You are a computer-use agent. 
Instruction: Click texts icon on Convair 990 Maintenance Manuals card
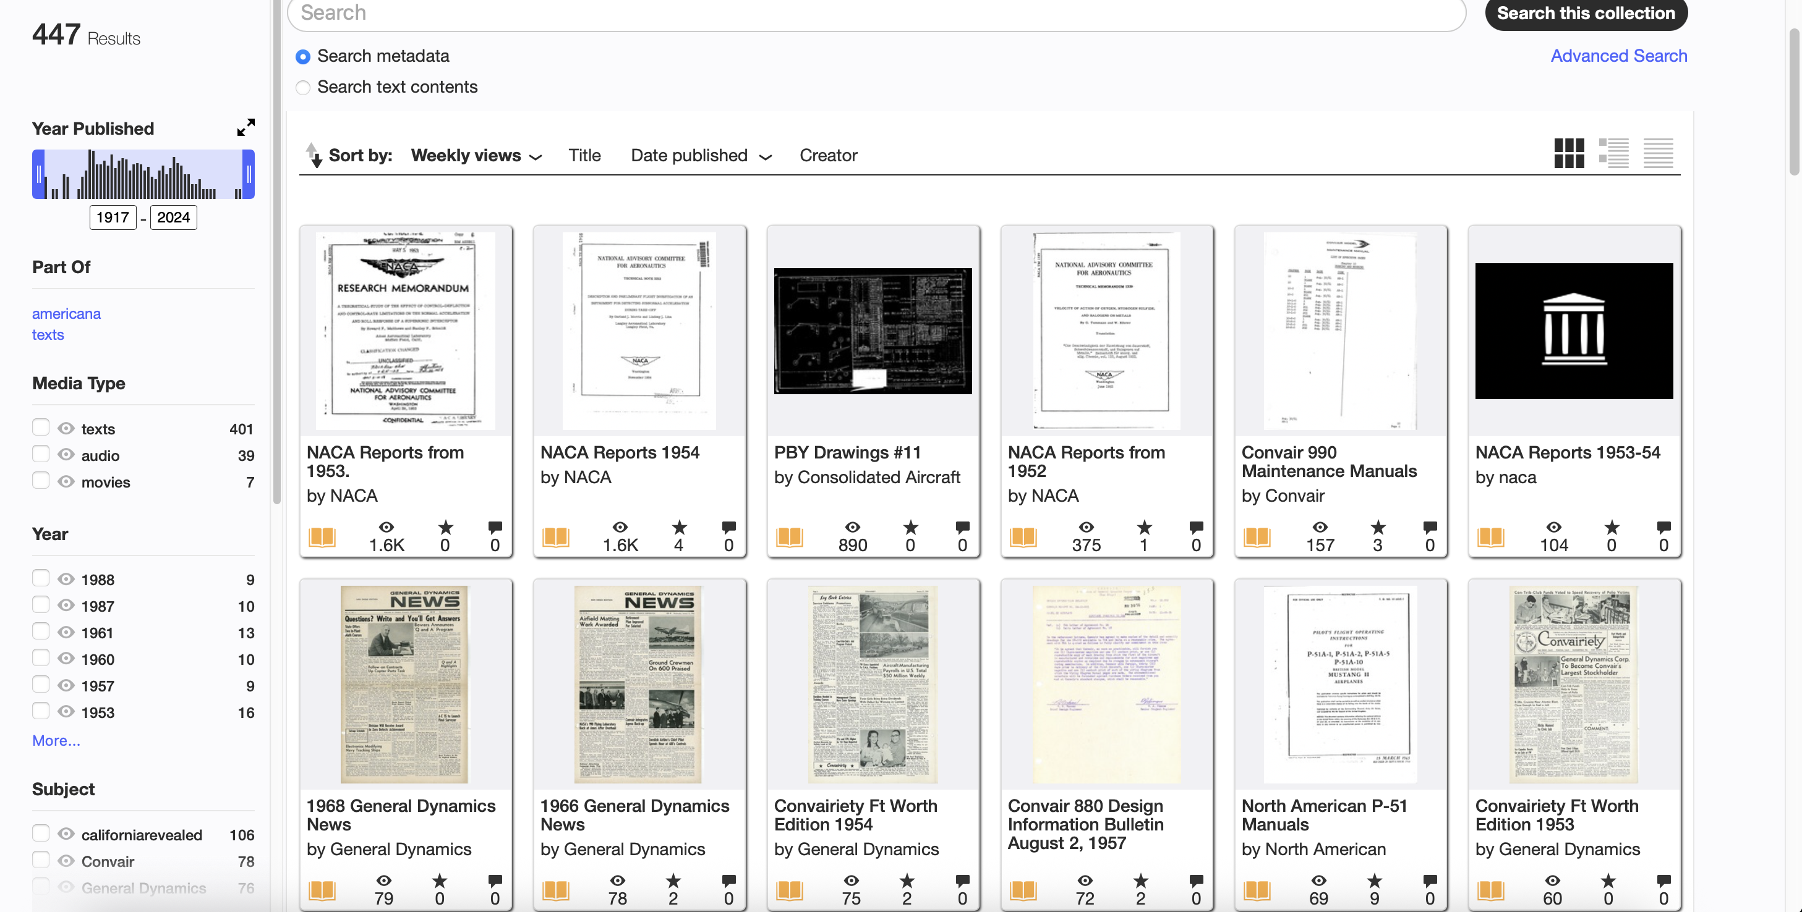coord(1257,537)
